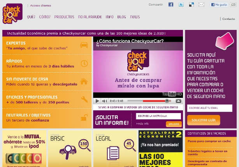Click the CheckYourCar logo in the header
This screenshot has width=239, height=167.
coord(12,13)
